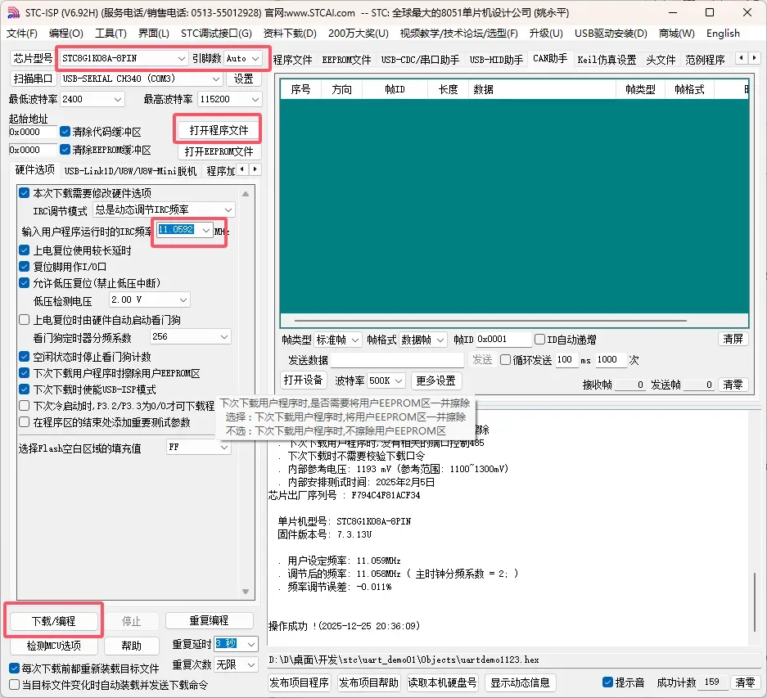
Task: Toggle 空闲状态时停止看门狗计数 checkbox
Action: [25, 357]
